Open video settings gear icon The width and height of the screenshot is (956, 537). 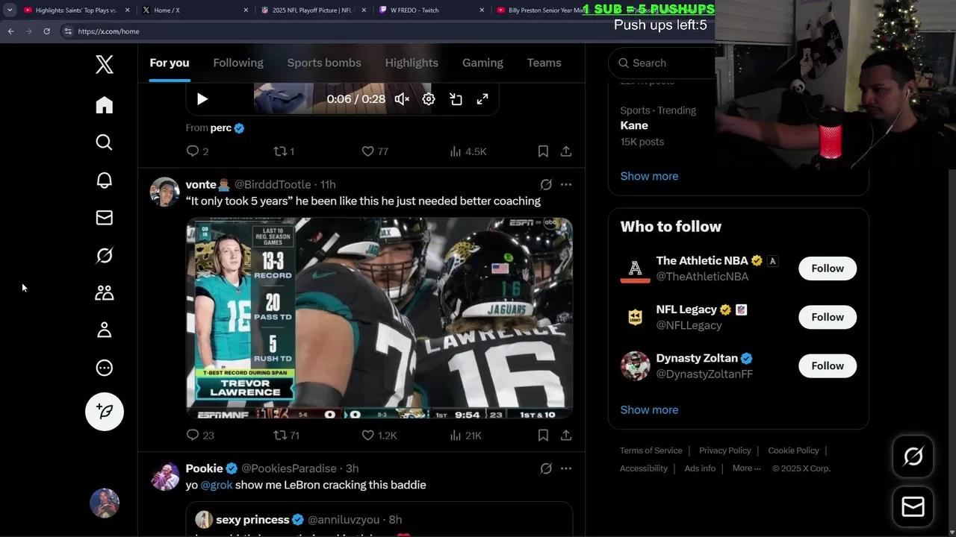429,99
